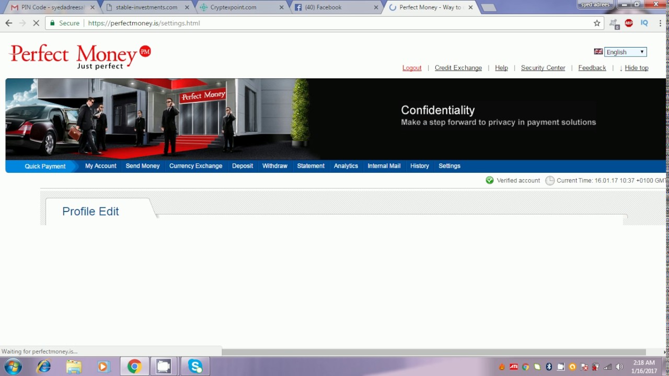Open My Account in the navigation bar
The width and height of the screenshot is (669, 376).
pyautogui.click(x=101, y=166)
